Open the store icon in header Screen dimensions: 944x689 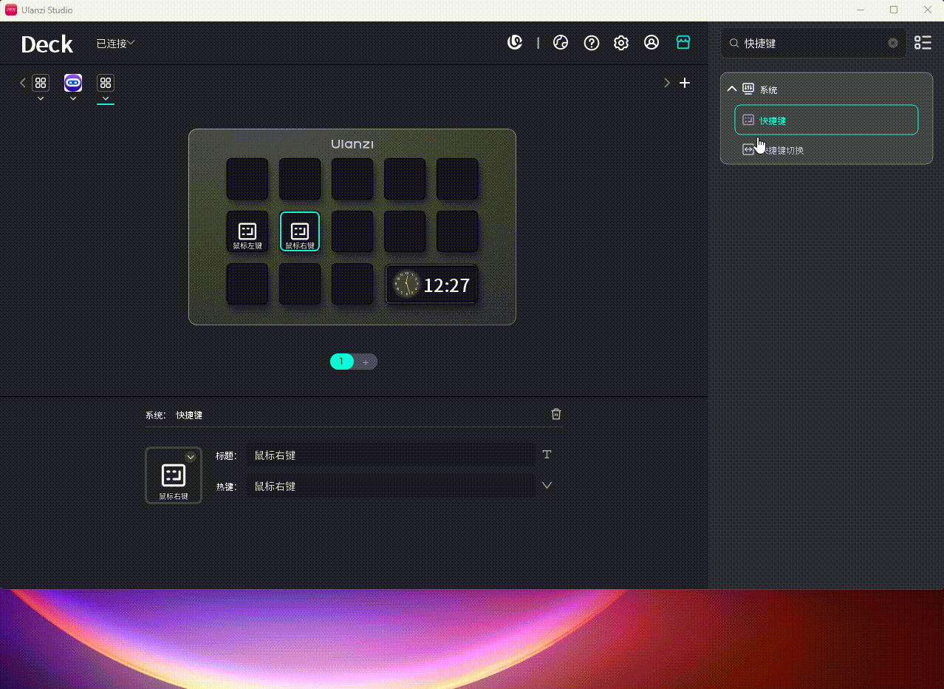pyautogui.click(x=683, y=43)
